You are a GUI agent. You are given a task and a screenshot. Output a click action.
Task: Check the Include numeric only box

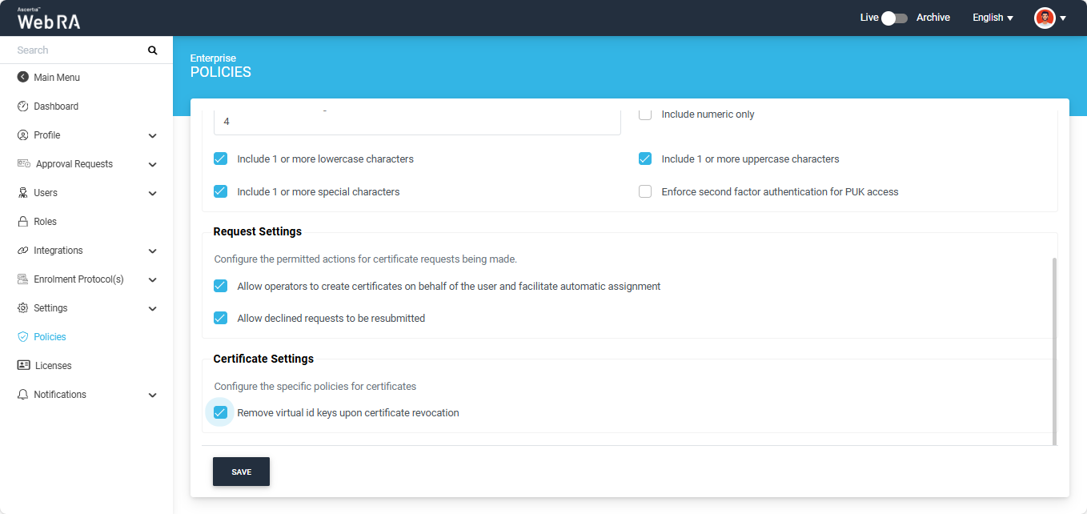(645, 114)
